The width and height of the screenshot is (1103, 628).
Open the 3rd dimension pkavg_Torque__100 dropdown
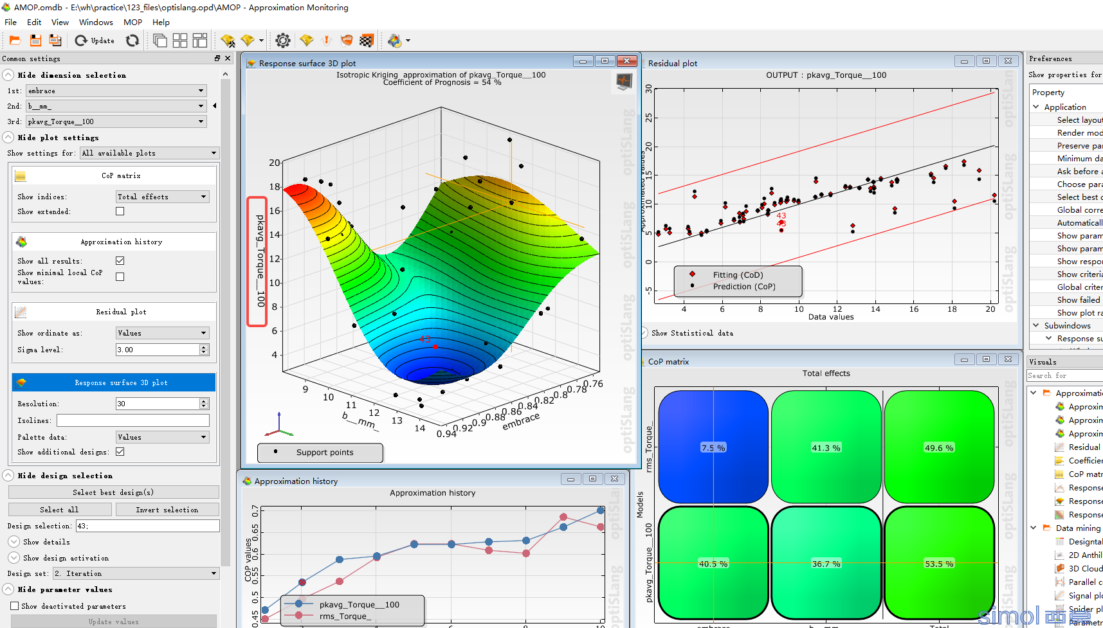pyautogui.click(x=116, y=121)
